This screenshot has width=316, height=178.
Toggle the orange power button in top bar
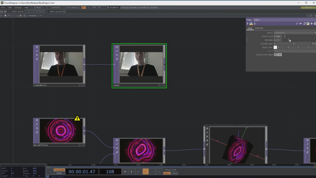[83, 8]
